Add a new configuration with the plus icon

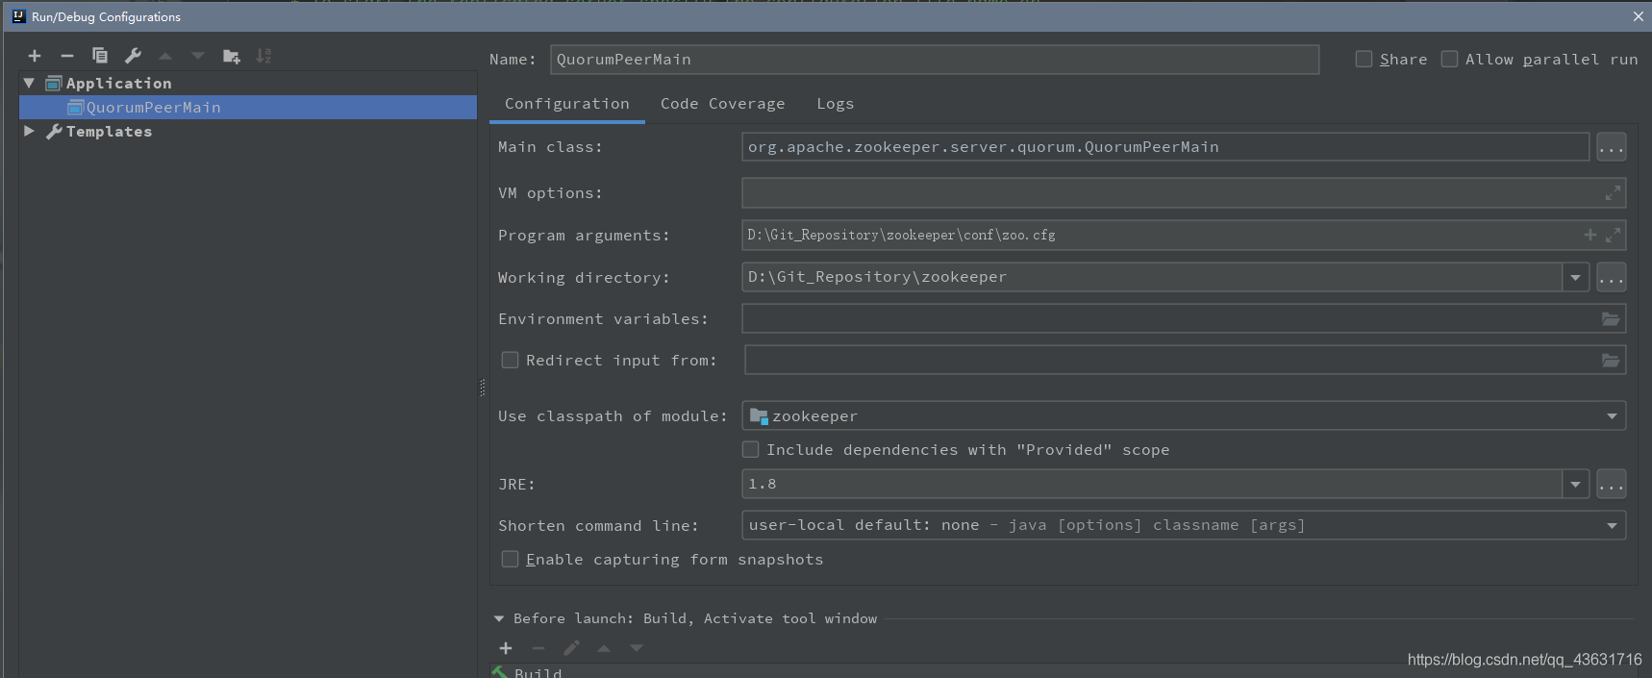pyautogui.click(x=35, y=56)
